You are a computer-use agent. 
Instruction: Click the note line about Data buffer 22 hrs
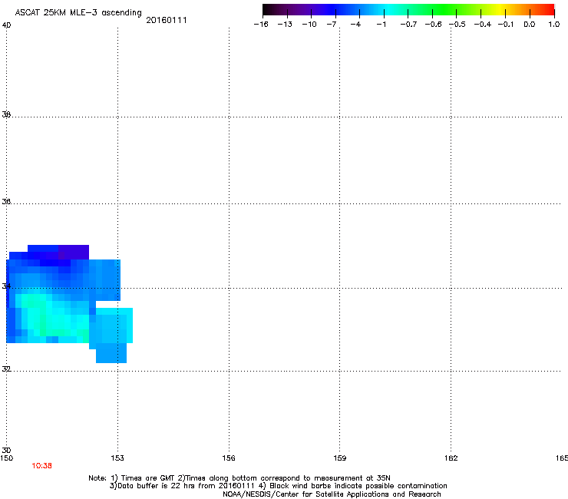(278, 486)
